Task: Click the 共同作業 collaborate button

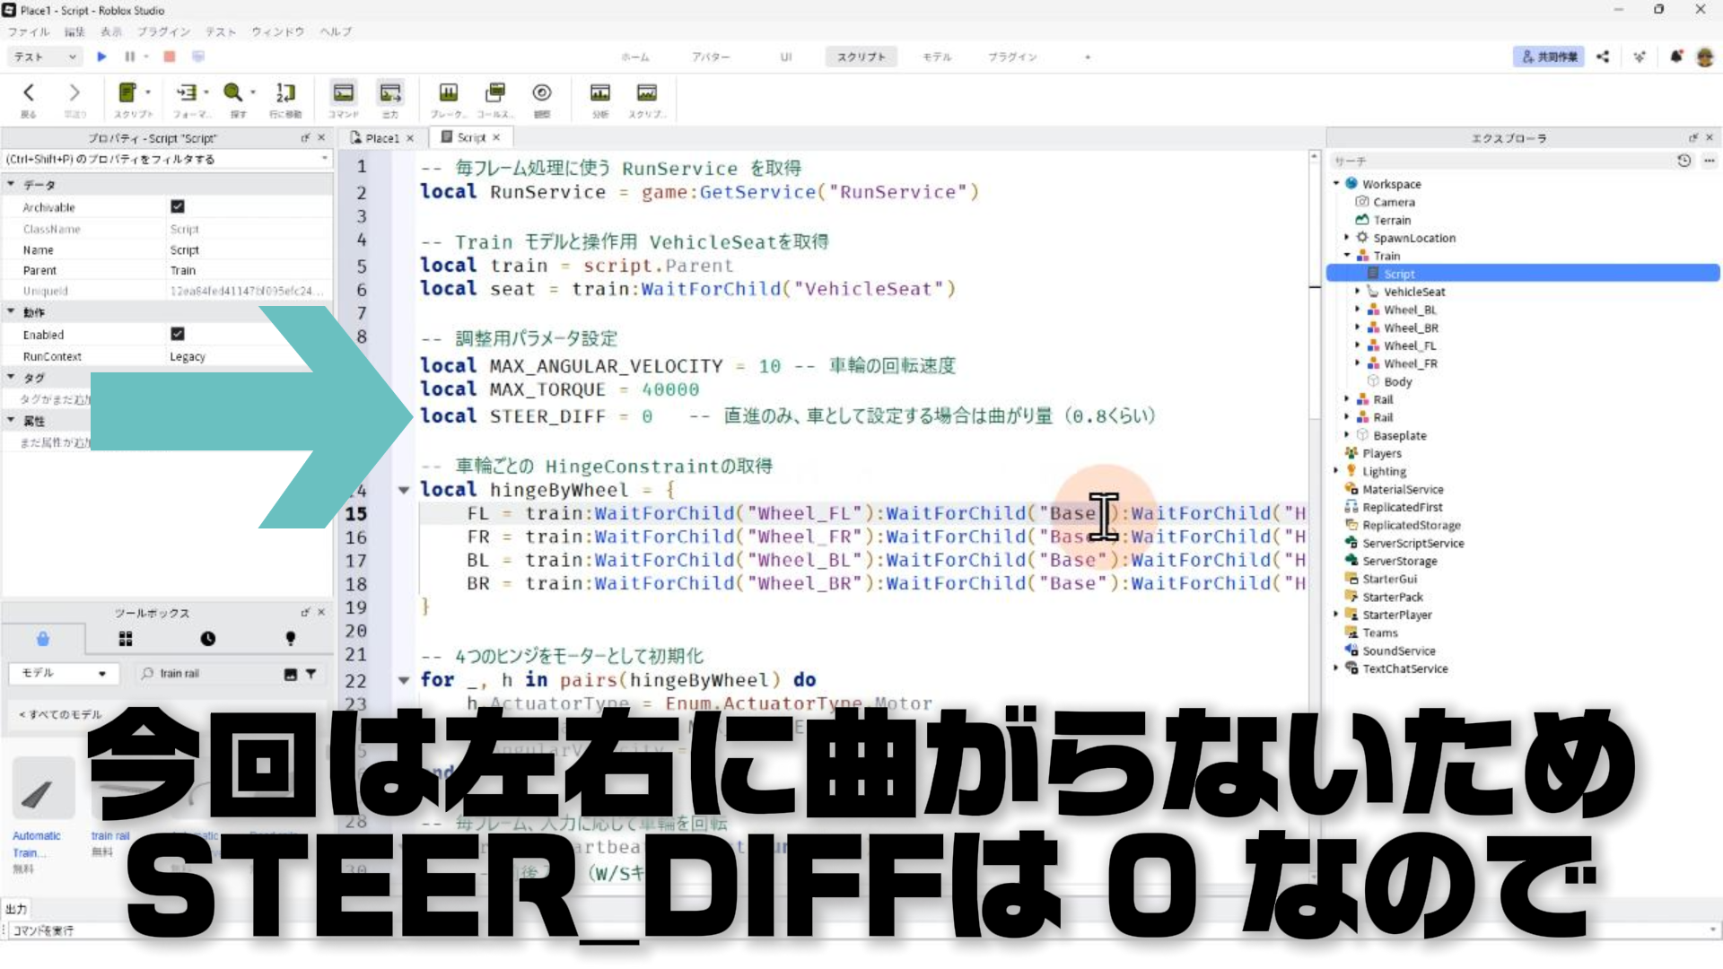Action: (1548, 57)
